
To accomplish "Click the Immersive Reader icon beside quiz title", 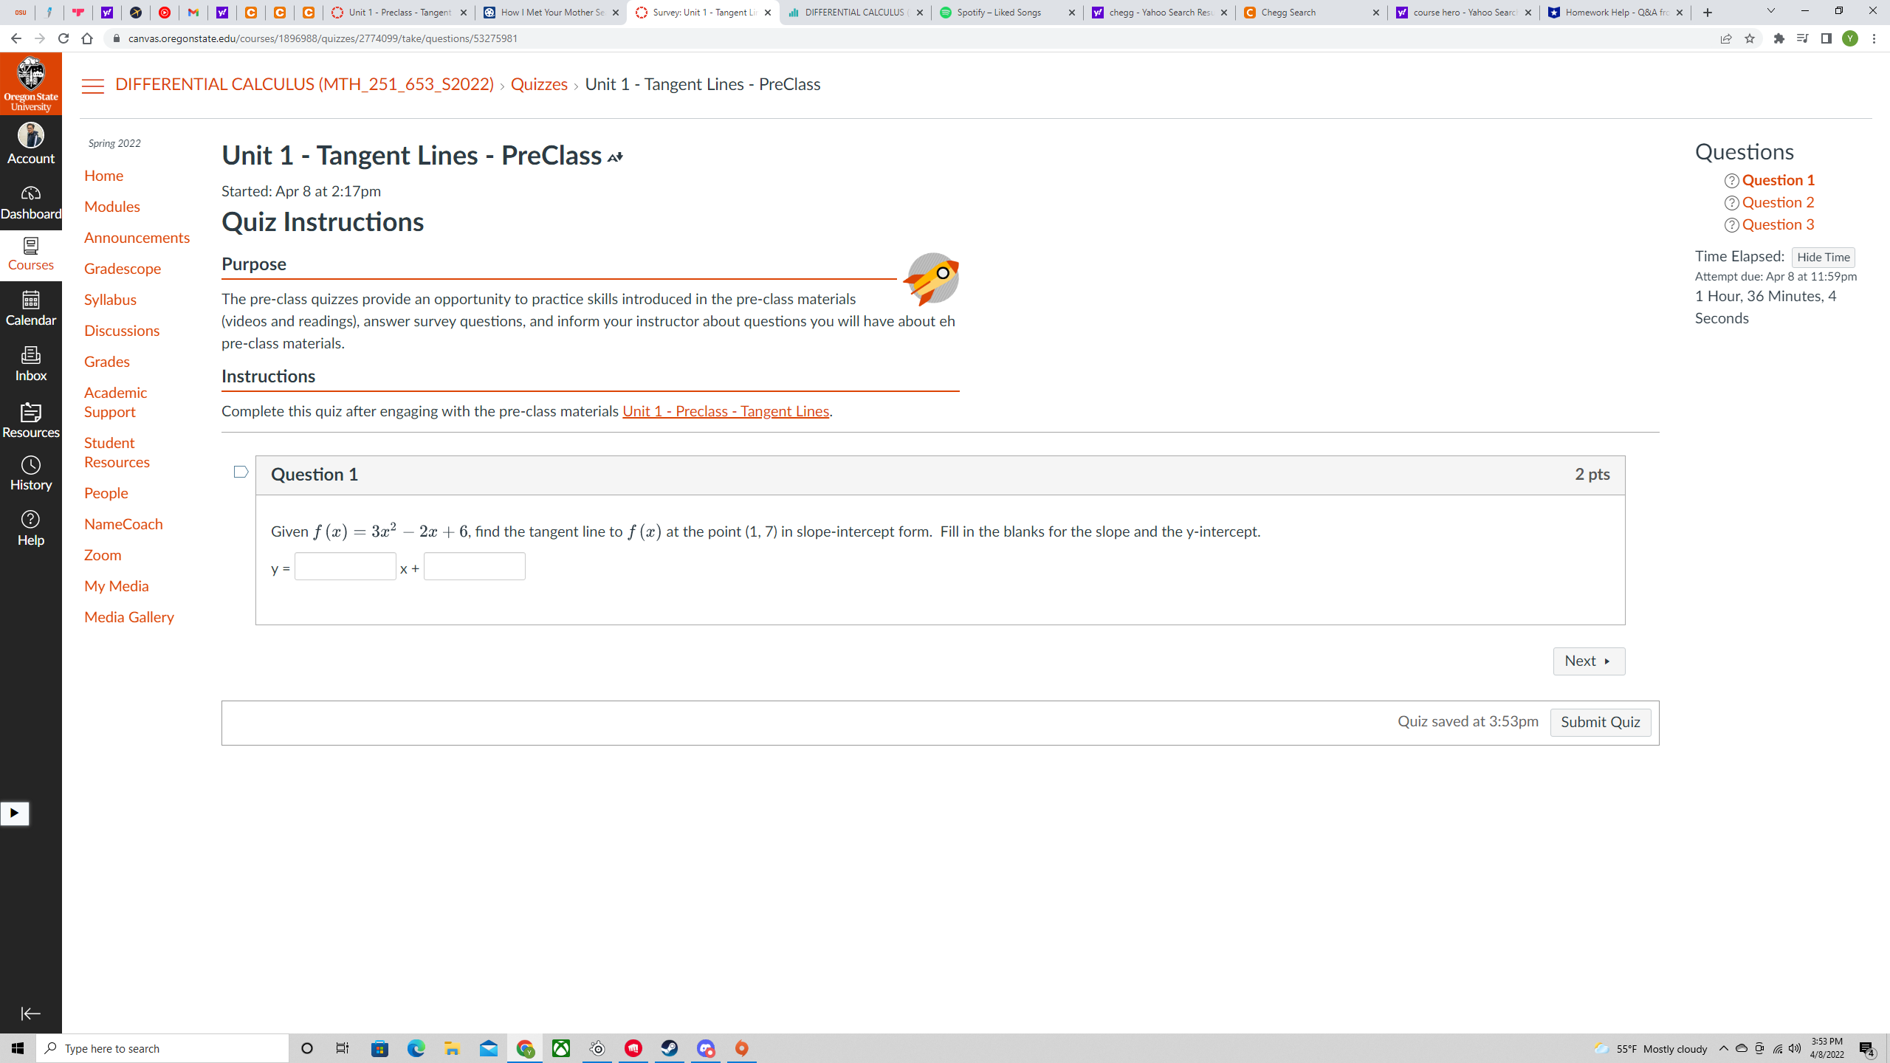I will point(615,156).
